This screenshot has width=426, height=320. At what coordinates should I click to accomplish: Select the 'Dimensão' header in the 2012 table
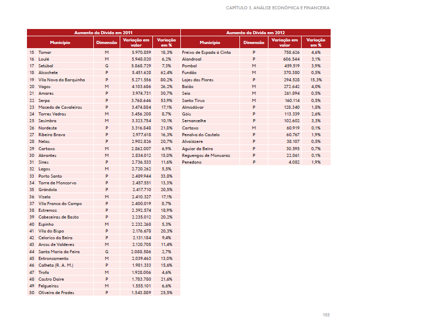253,42
